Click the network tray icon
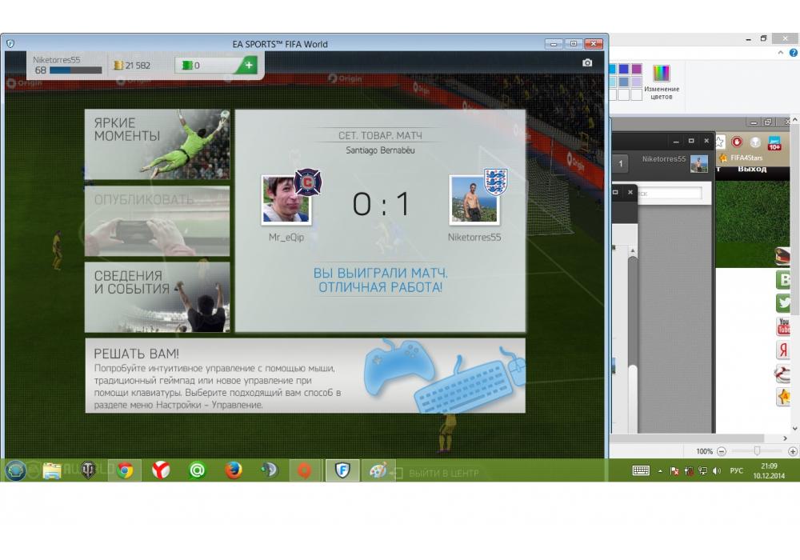 (x=702, y=470)
